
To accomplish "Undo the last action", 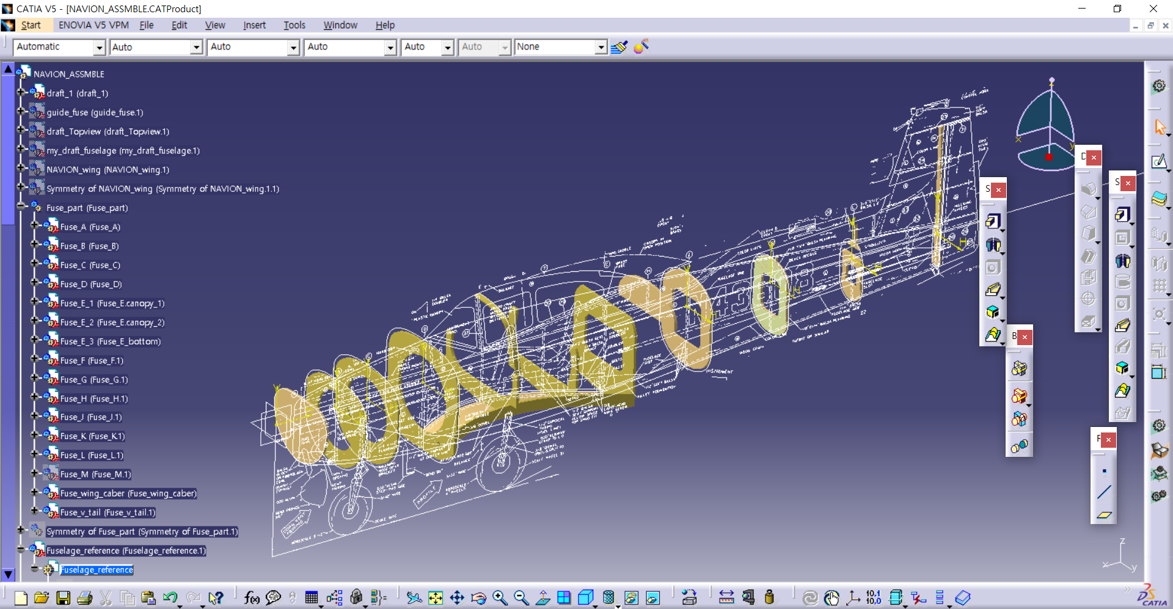I will click(x=170, y=598).
